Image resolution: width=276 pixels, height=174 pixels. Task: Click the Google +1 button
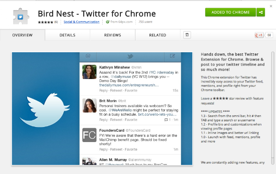click(259, 35)
